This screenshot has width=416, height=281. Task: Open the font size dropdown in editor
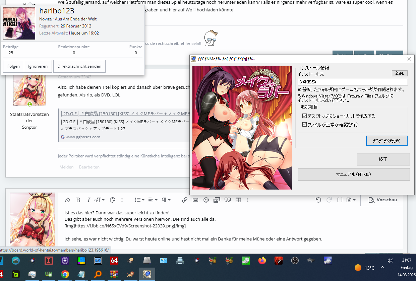point(100,200)
